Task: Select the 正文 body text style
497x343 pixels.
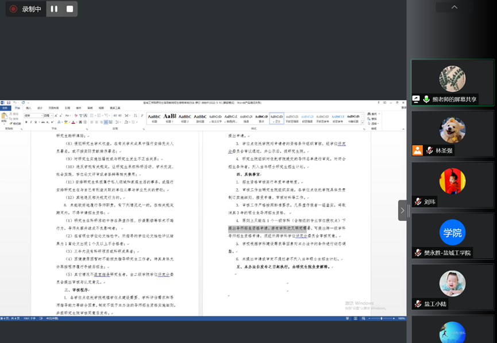Action: (276, 118)
